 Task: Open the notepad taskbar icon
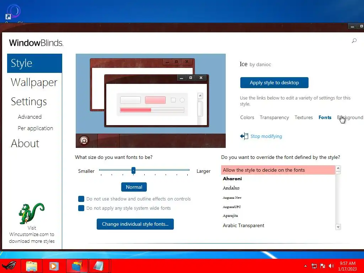(x=99, y=266)
